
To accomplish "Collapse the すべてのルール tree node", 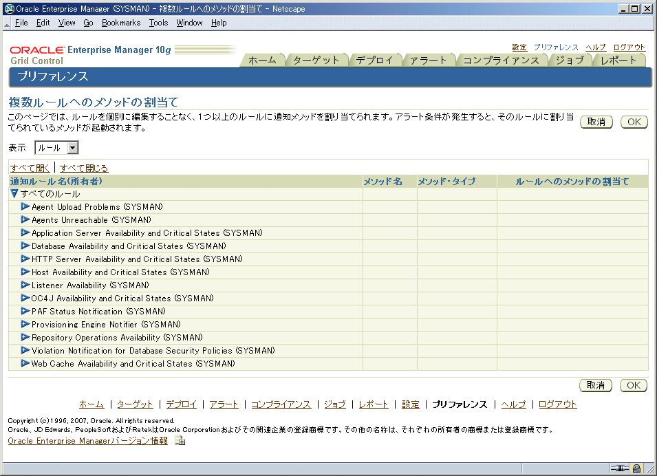I will coord(14,193).
